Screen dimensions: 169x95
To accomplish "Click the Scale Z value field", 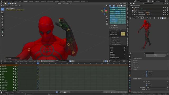I will pyautogui.click(x=155, y=56).
